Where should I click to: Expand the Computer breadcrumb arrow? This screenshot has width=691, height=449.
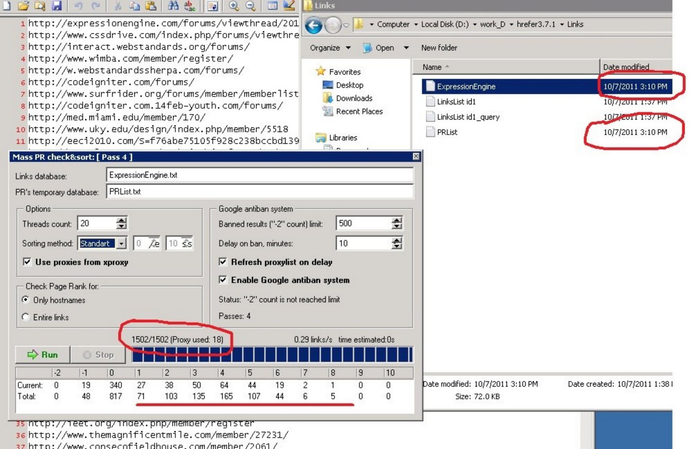[x=416, y=24]
